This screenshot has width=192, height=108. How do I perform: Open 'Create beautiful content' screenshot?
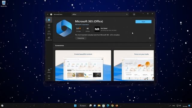coord(83,65)
